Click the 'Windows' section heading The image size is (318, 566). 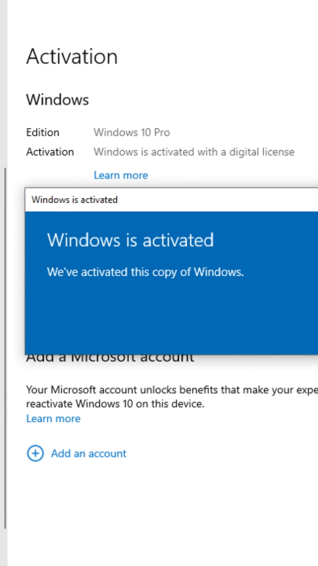click(x=57, y=100)
